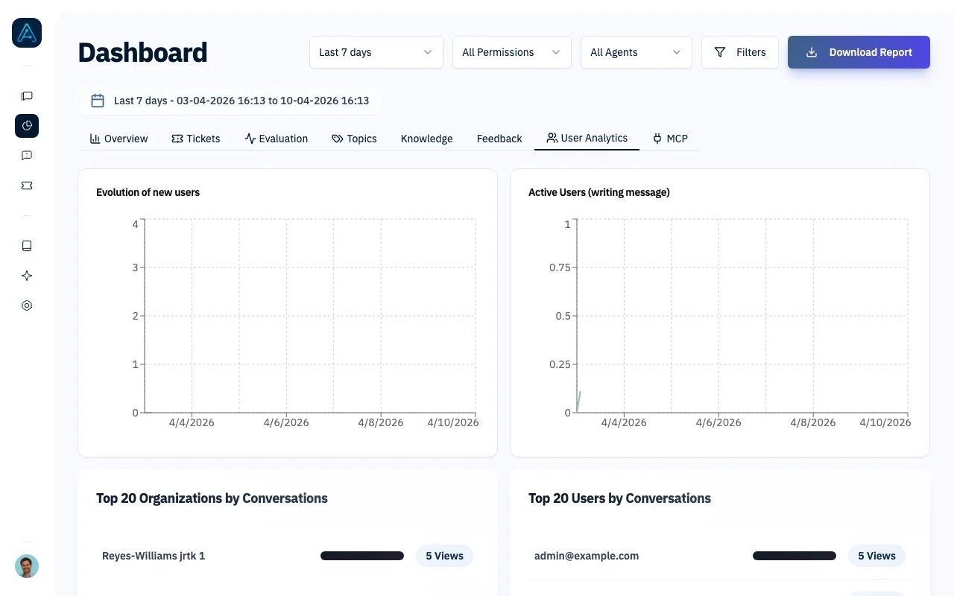The height and width of the screenshot is (596, 954).
Task: Open the Last 7 days dropdown
Action: tap(376, 52)
